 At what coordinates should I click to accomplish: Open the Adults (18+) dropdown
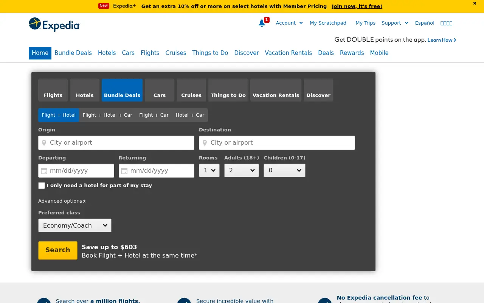click(x=242, y=170)
